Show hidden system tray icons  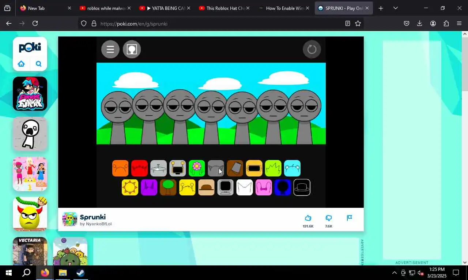click(394, 273)
